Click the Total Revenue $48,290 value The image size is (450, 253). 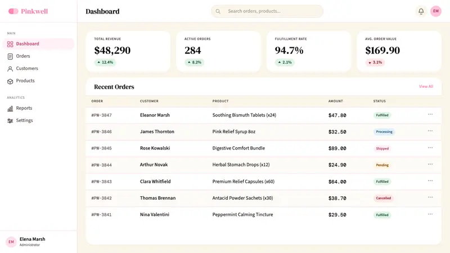pyautogui.click(x=112, y=51)
